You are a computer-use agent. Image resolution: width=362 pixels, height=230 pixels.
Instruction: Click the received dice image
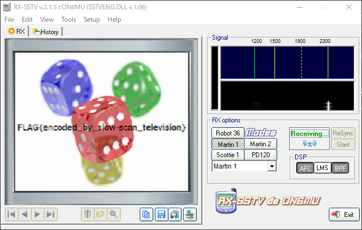tap(102, 122)
